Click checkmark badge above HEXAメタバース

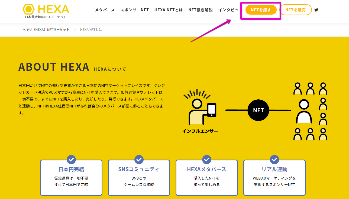pos(207,160)
